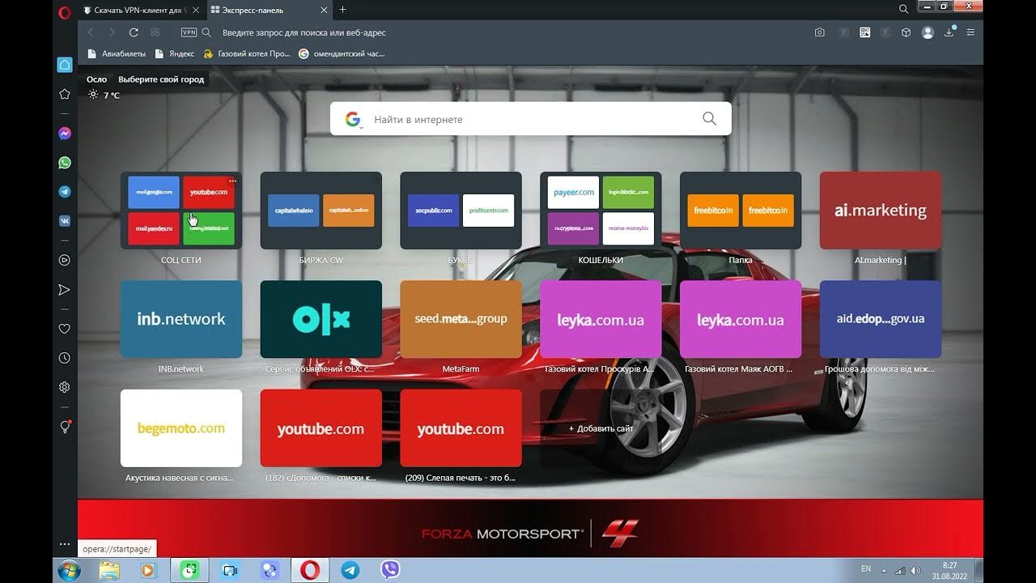This screenshot has height=583, width=1036.
Task: Toggle the VPN badge in the address bar
Action: pos(189,32)
